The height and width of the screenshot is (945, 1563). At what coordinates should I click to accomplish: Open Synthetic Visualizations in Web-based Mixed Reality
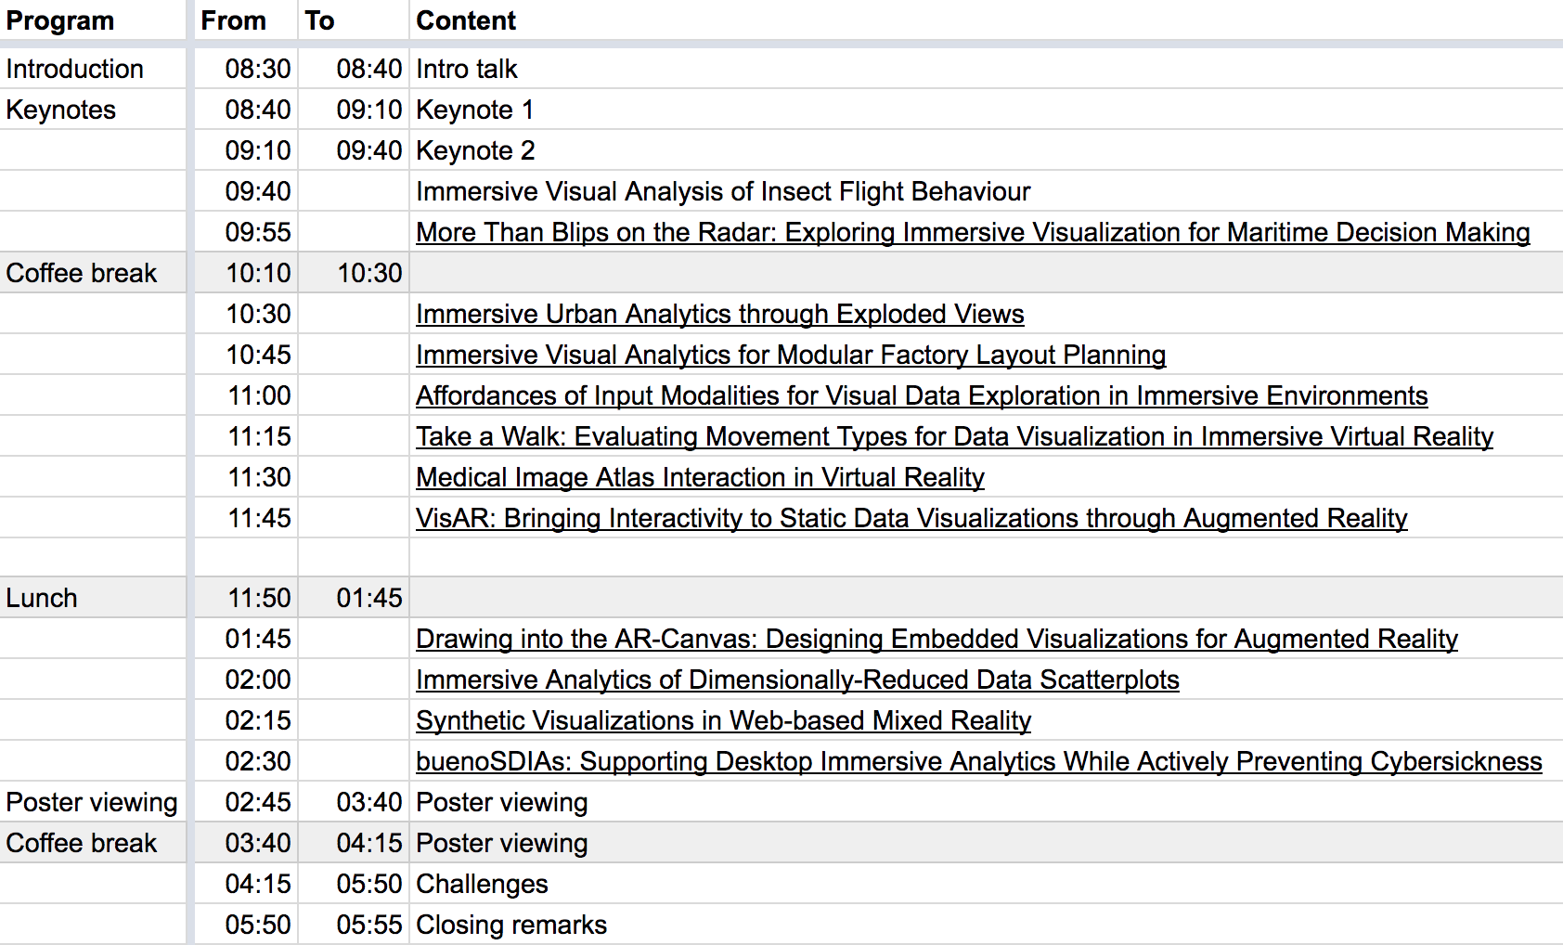[724, 720]
